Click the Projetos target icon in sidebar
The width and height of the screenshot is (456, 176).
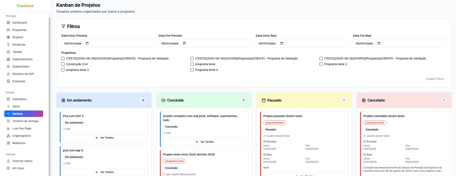click(x=8, y=37)
